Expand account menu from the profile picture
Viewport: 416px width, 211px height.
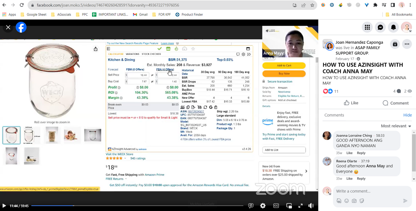tap(406, 27)
